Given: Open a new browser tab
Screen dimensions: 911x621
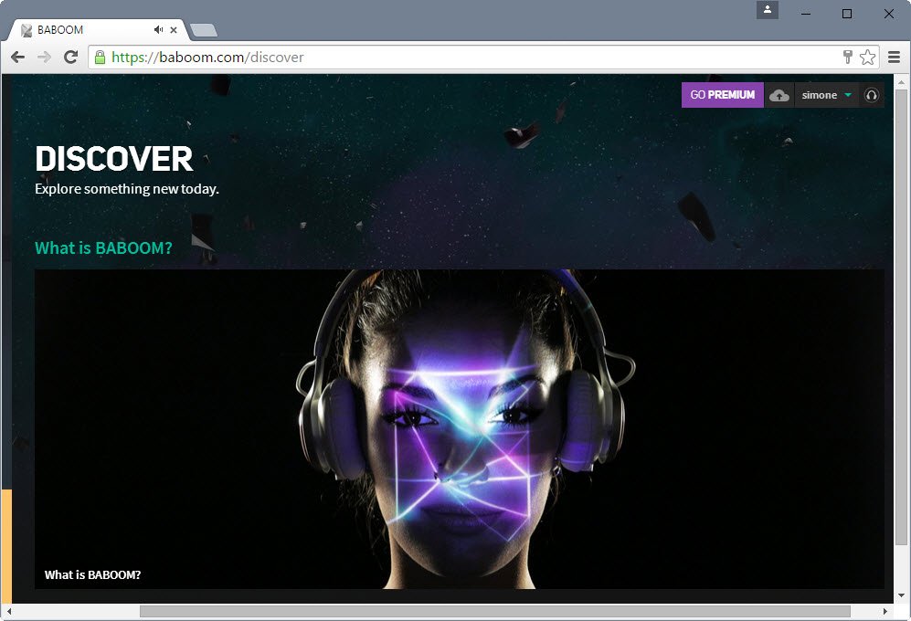Looking at the screenshot, I should click(x=204, y=30).
